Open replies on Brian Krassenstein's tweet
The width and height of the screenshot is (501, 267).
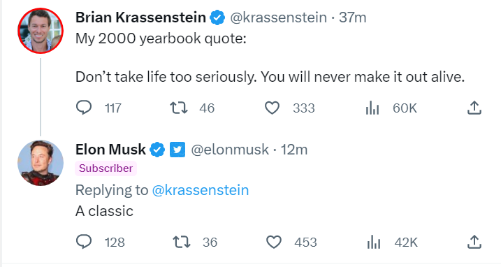click(84, 108)
